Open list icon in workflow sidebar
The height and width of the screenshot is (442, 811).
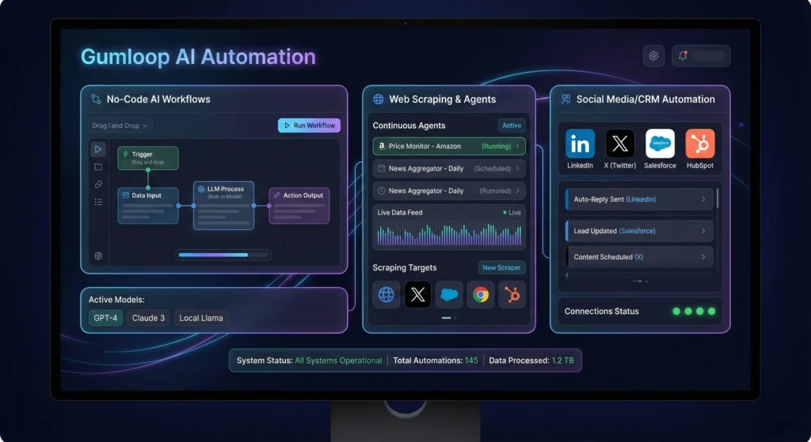pos(98,202)
